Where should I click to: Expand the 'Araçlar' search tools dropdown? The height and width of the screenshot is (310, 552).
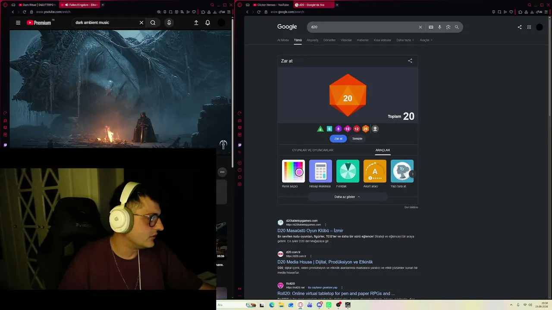[426, 40]
